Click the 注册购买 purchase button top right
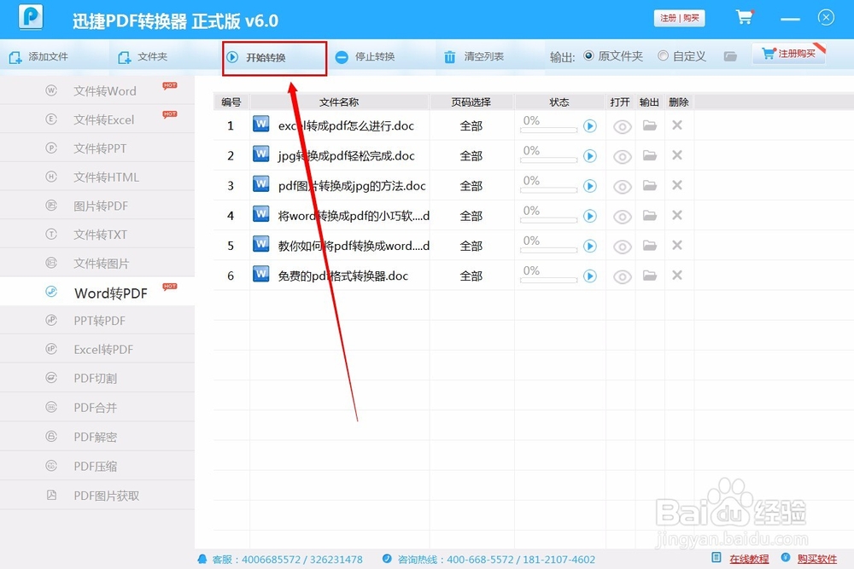Image resolution: width=854 pixels, height=569 pixels. tap(791, 53)
